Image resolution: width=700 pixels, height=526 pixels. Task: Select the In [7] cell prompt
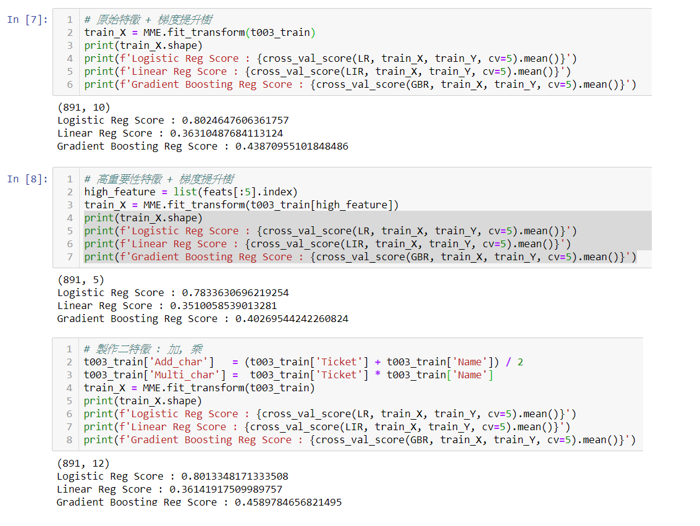pos(27,20)
